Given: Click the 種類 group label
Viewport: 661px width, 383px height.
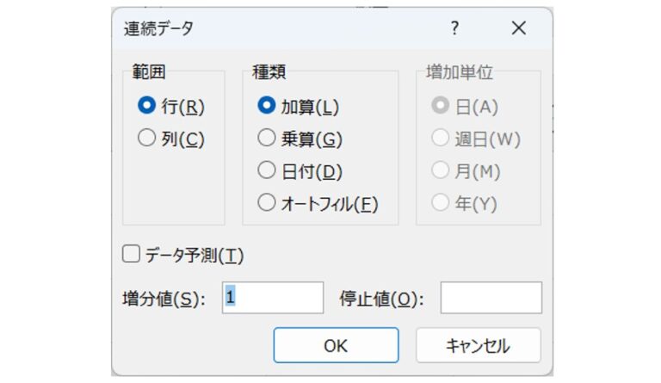Looking at the screenshot, I should point(268,74).
